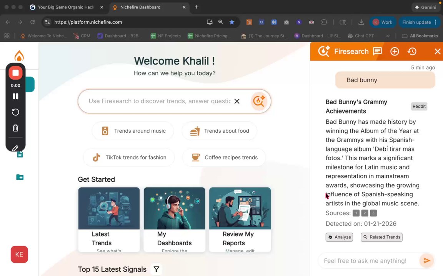
Task: Choose Coffee recipes trends suggestion
Action: tap(224, 158)
